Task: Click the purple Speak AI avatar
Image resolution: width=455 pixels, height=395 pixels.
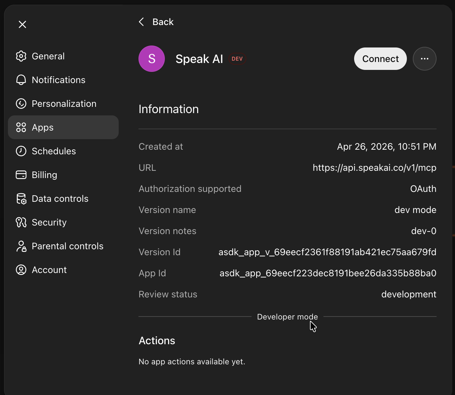Action: click(x=152, y=59)
